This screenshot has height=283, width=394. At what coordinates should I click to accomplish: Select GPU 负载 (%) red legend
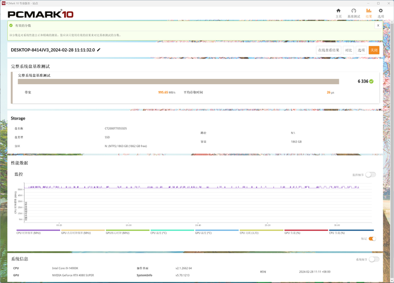(x=306, y=232)
